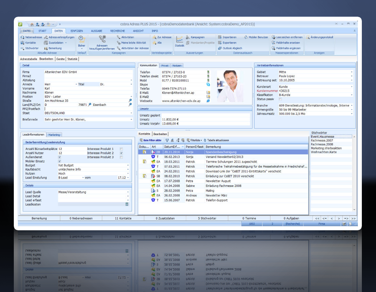Open Kampagnen in Auswertungen group
Image resolution: width=376 pixels, height=292 pixels.
195,38
